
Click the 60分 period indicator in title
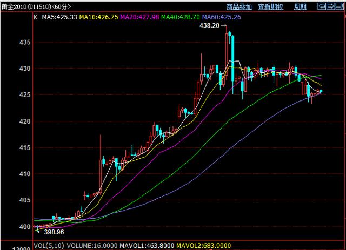tap(62, 7)
